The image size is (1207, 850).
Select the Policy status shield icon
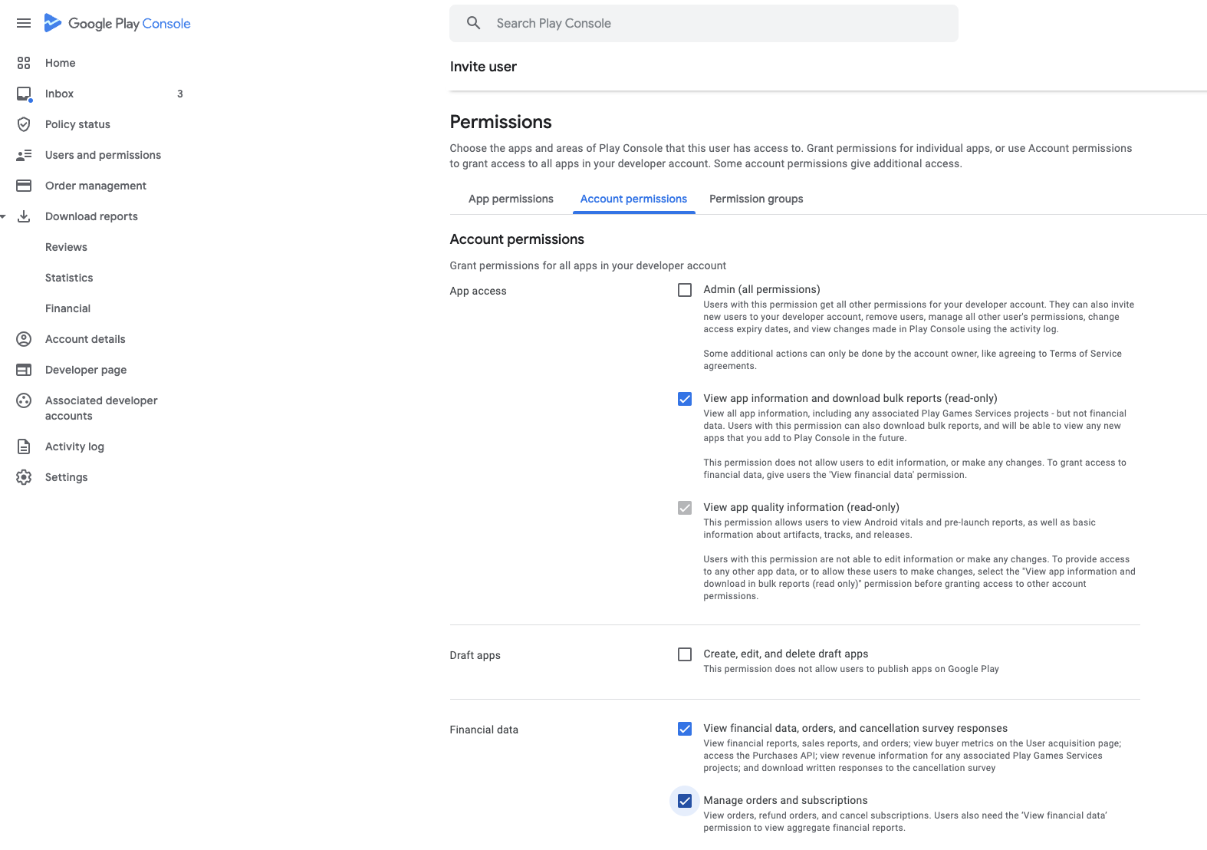(x=24, y=124)
